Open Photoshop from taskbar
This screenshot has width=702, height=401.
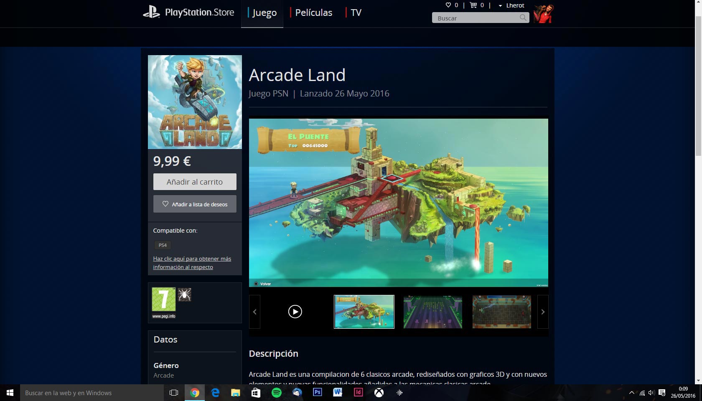click(x=318, y=393)
